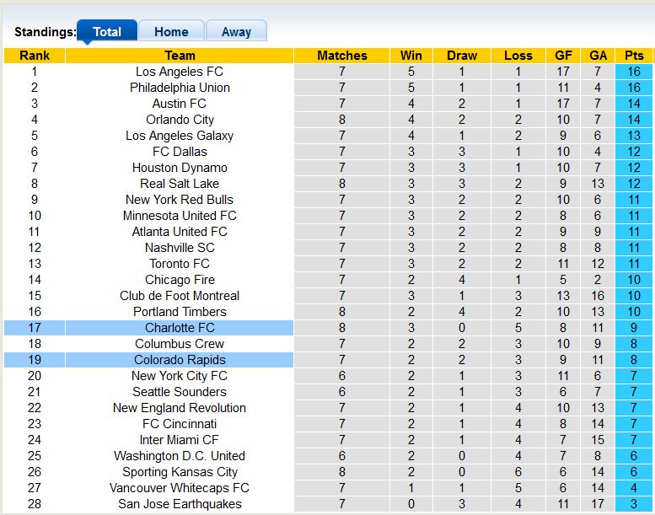This screenshot has width=655, height=515.
Task: Open the San Jose Earthquakes team link
Action: pos(180,504)
